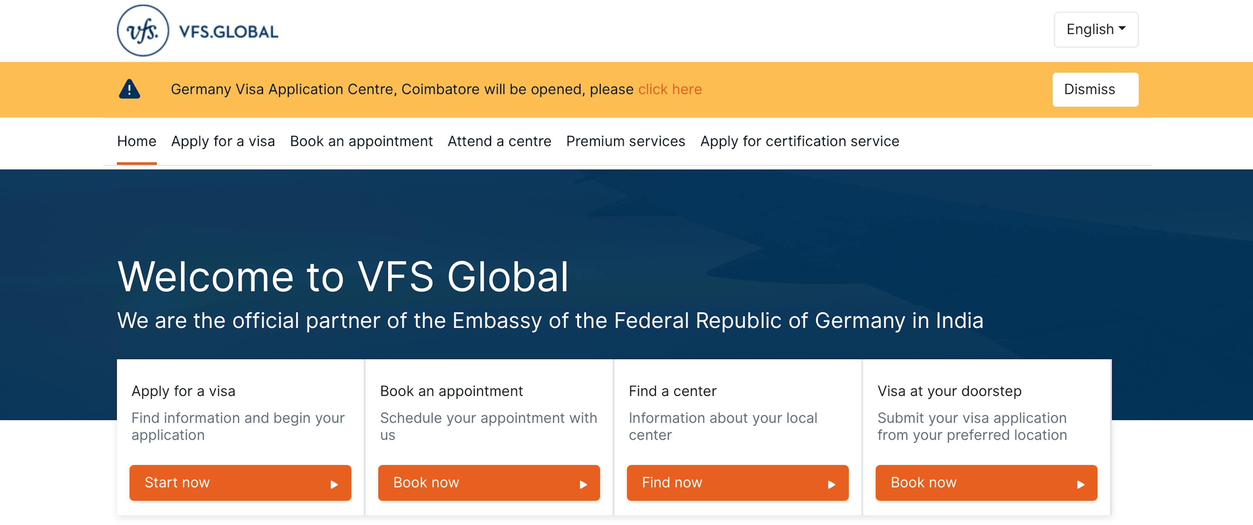Go to the Home nav tab

pos(137,141)
